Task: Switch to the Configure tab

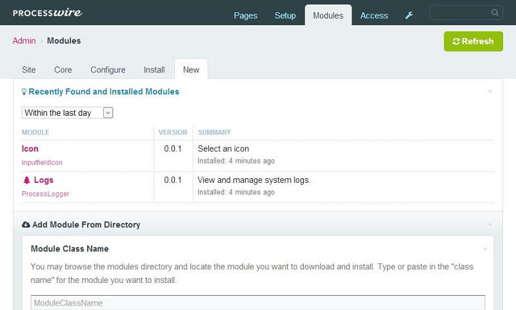Action: click(108, 70)
